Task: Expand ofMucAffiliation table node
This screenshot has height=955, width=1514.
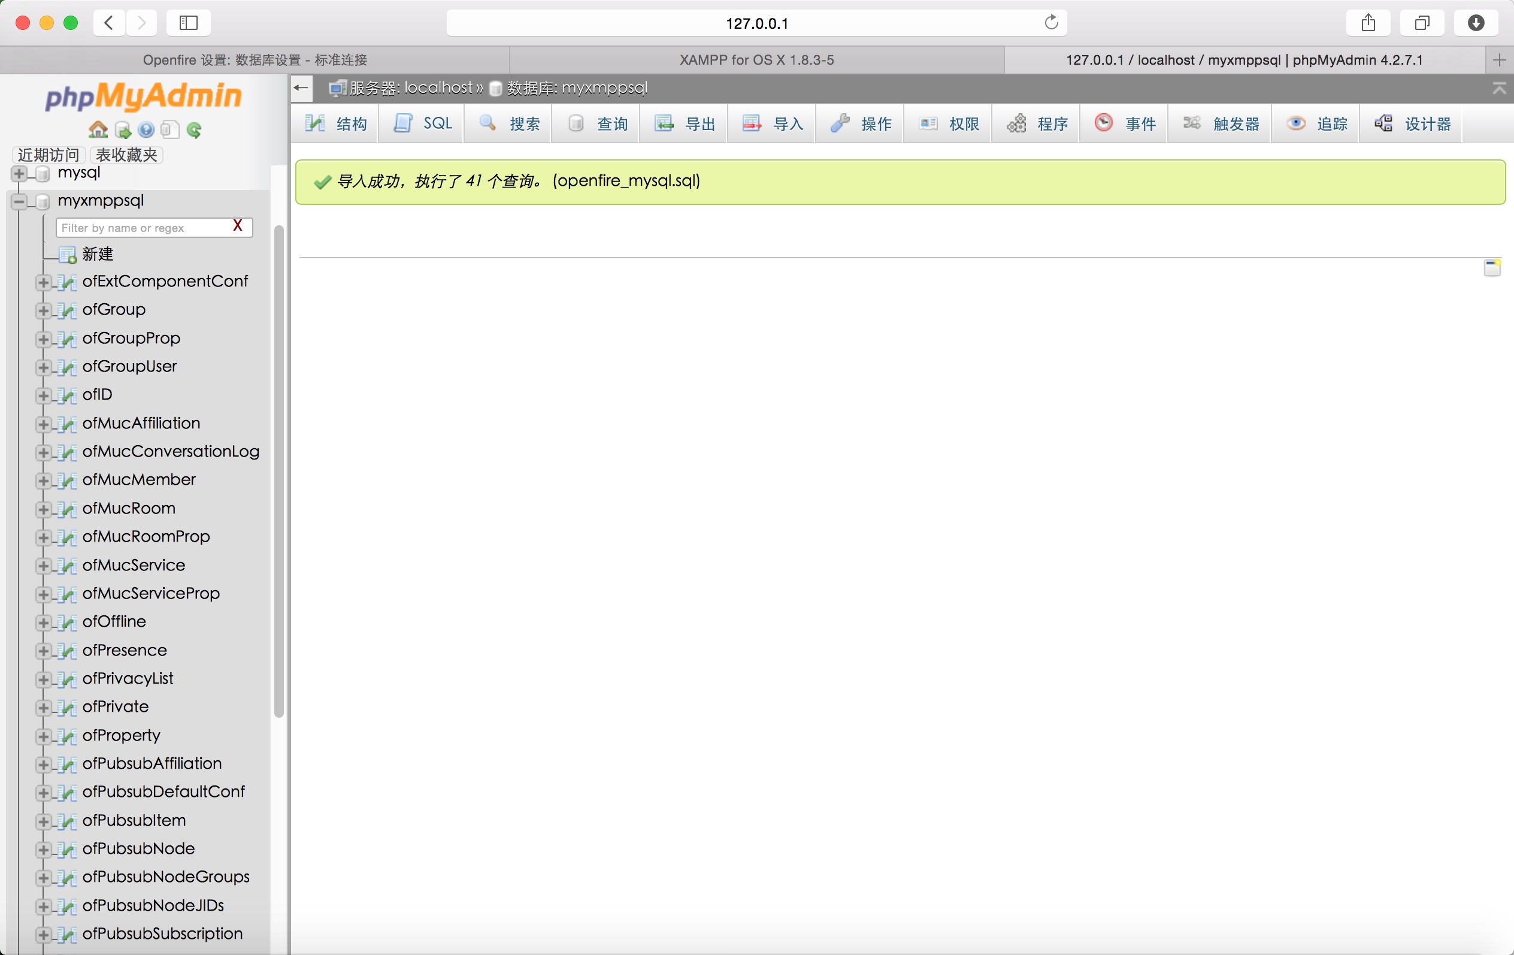Action: [x=43, y=424]
